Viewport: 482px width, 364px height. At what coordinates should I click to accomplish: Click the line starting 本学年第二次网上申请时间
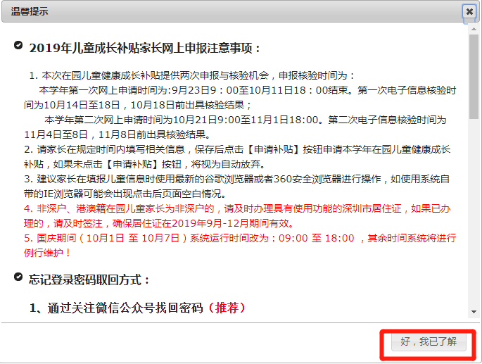(x=246, y=120)
